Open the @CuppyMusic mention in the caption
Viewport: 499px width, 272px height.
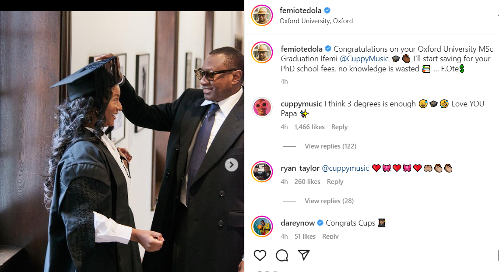pos(364,59)
